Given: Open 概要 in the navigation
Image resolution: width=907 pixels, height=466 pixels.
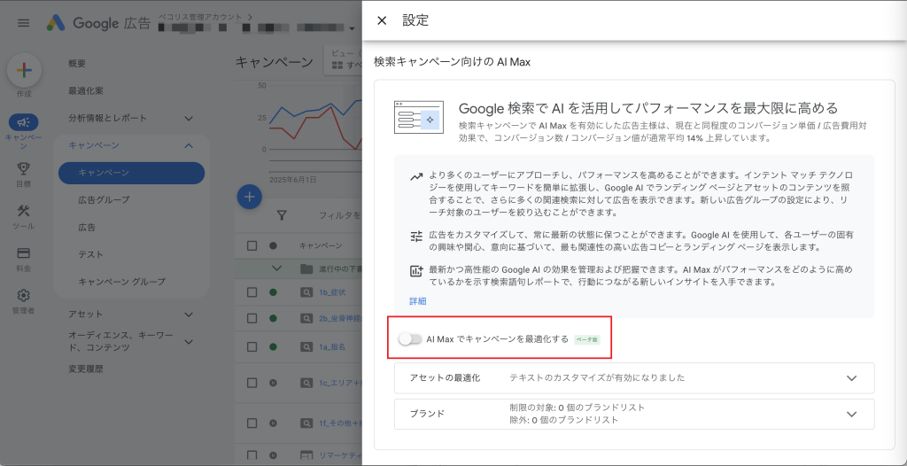Looking at the screenshot, I should 77,64.
